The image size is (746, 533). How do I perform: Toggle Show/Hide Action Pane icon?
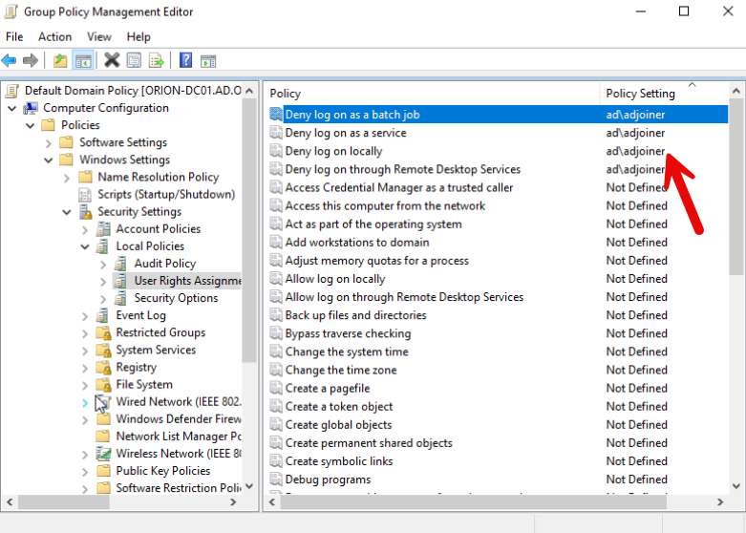tap(208, 61)
